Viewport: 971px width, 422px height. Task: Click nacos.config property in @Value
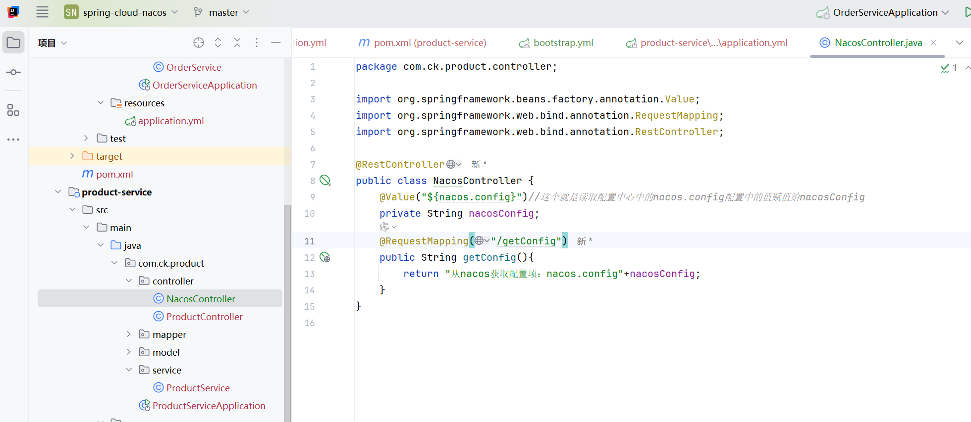point(475,197)
